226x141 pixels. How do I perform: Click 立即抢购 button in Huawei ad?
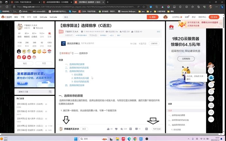pyautogui.click(x=186, y=59)
